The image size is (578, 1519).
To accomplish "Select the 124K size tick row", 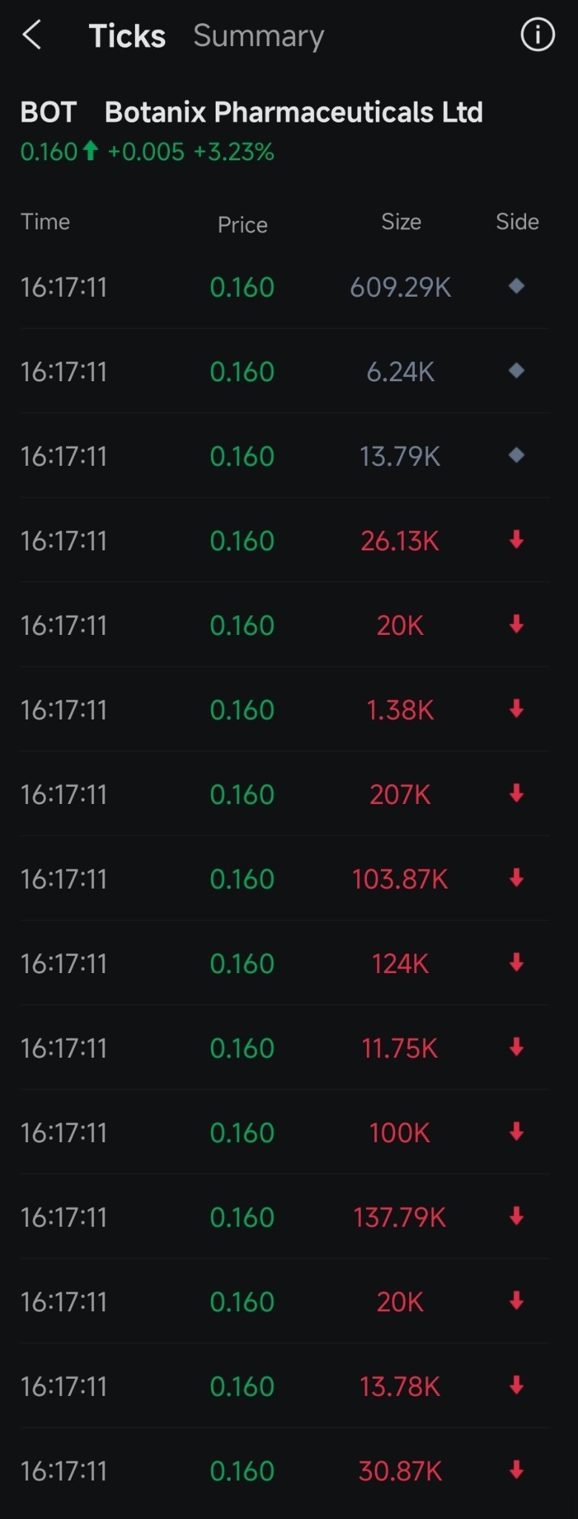I will click(x=285, y=963).
